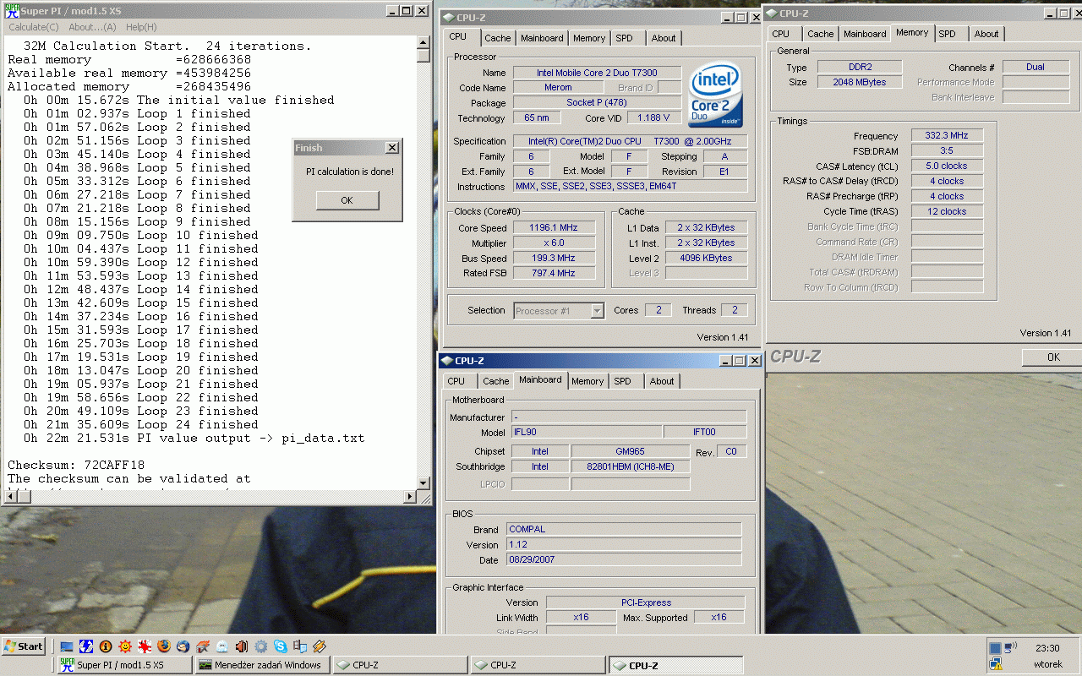
Task: Open About tab in the bottom CPU-Z window
Action: coord(662,381)
